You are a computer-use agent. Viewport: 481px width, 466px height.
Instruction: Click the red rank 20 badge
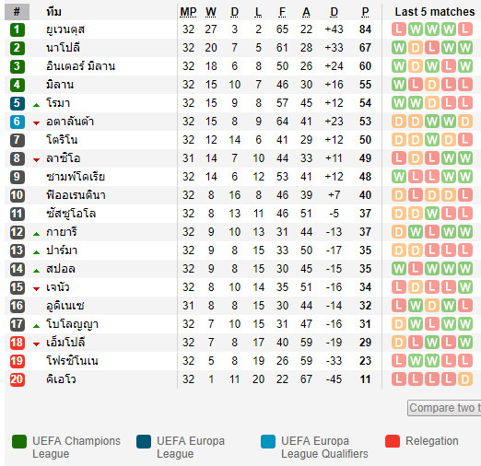coord(17,379)
